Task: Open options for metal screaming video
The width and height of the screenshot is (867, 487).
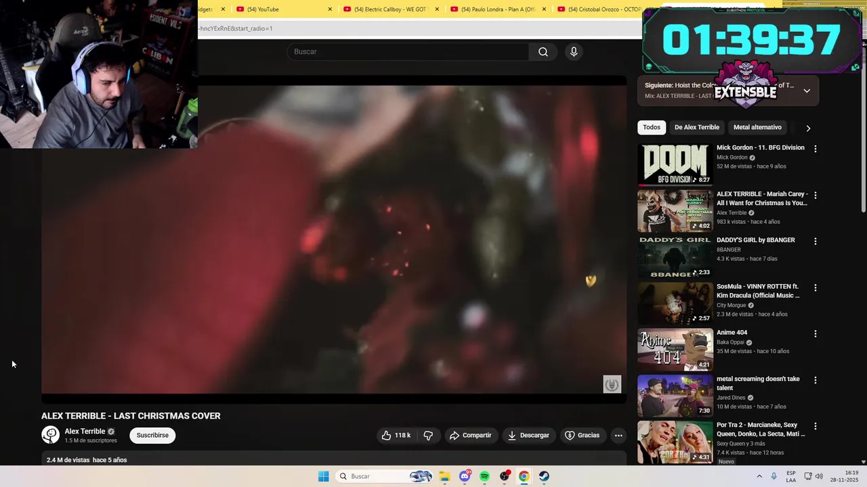Action: pos(815,381)
